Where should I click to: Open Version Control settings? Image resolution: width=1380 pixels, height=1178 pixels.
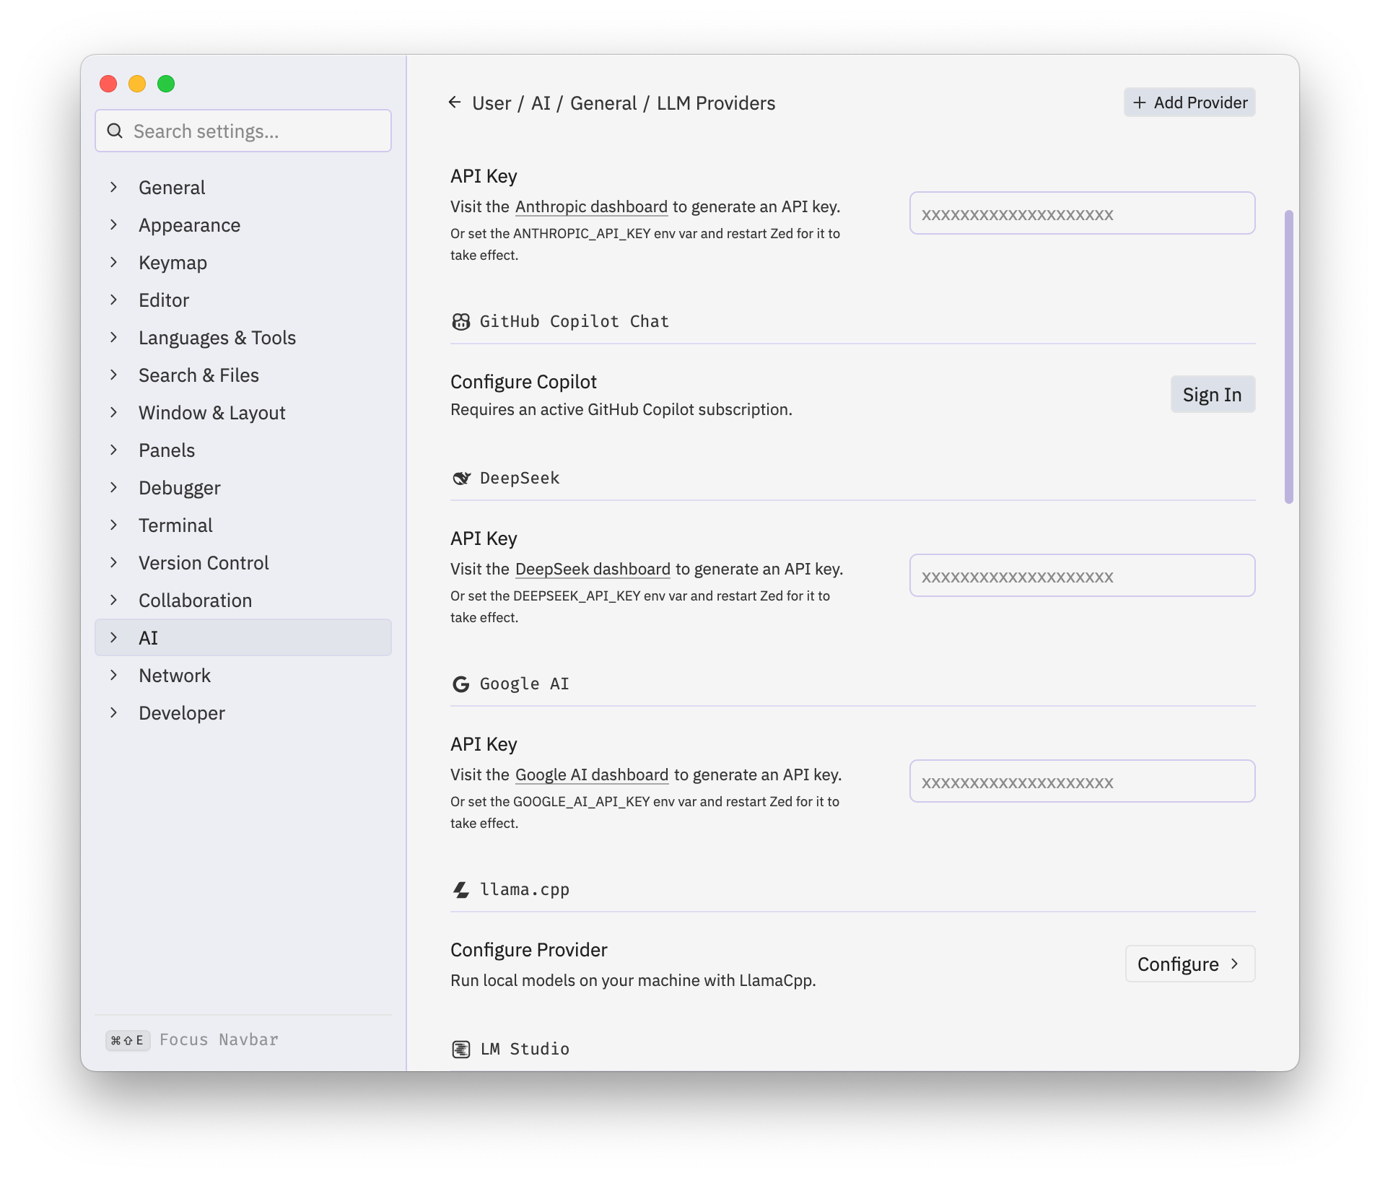[x=243, y=562]
